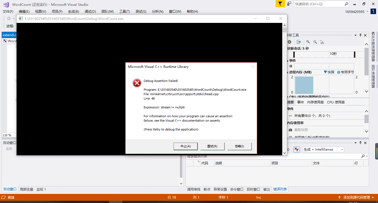Open the 编辑(E) menu
This screenshot has width=378, height=203.
click(24, 12)
